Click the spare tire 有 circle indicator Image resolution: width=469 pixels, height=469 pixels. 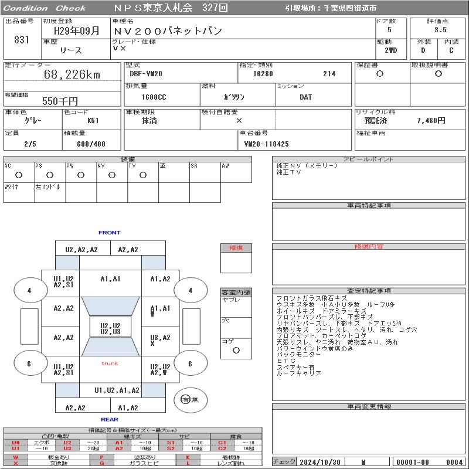[185, 399]
